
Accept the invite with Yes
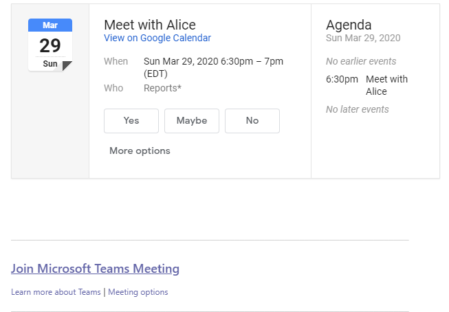(131, 120)
